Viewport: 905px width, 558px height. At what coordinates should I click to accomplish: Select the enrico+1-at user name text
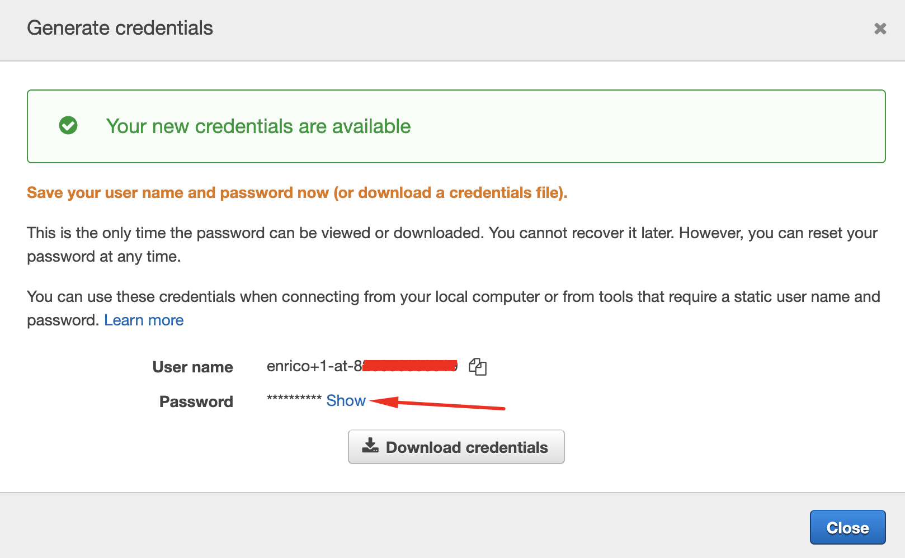tap(362, 366)
